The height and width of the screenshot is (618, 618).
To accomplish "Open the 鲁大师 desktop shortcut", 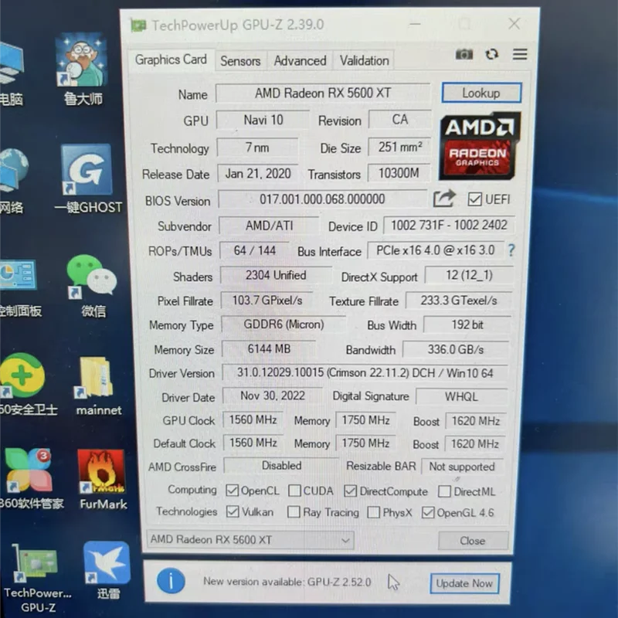I will coord(83,70).
